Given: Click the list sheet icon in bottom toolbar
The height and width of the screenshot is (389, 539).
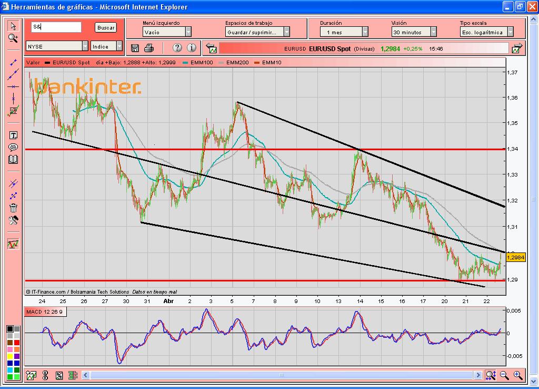Looking at the screenshot, I should click(59, 375).
